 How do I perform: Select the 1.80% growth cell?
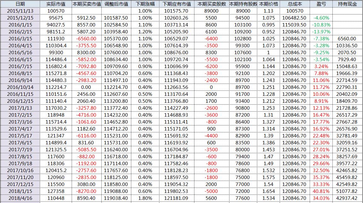tap(145, 198)
